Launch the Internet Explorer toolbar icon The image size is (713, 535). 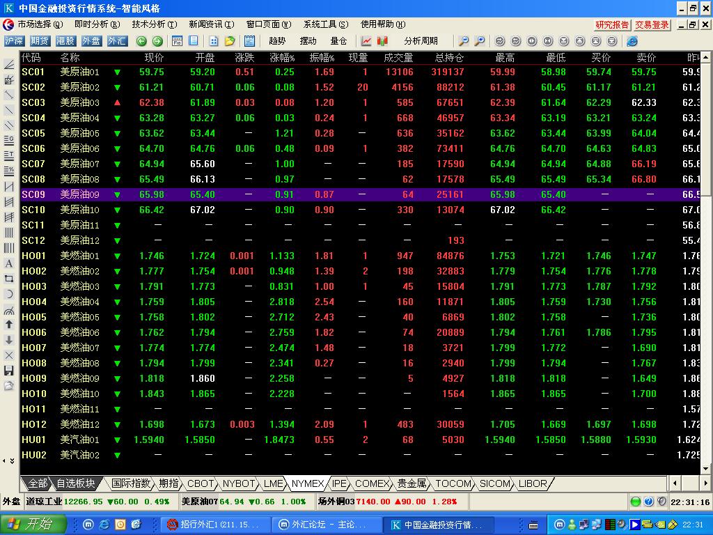coord(632,41)
